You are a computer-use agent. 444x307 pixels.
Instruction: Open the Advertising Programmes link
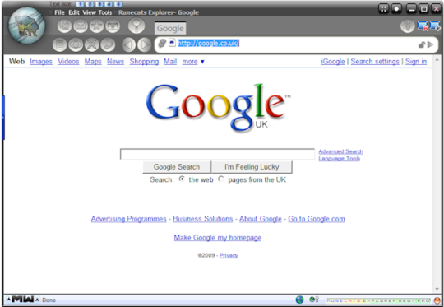(x=128, y=219)
